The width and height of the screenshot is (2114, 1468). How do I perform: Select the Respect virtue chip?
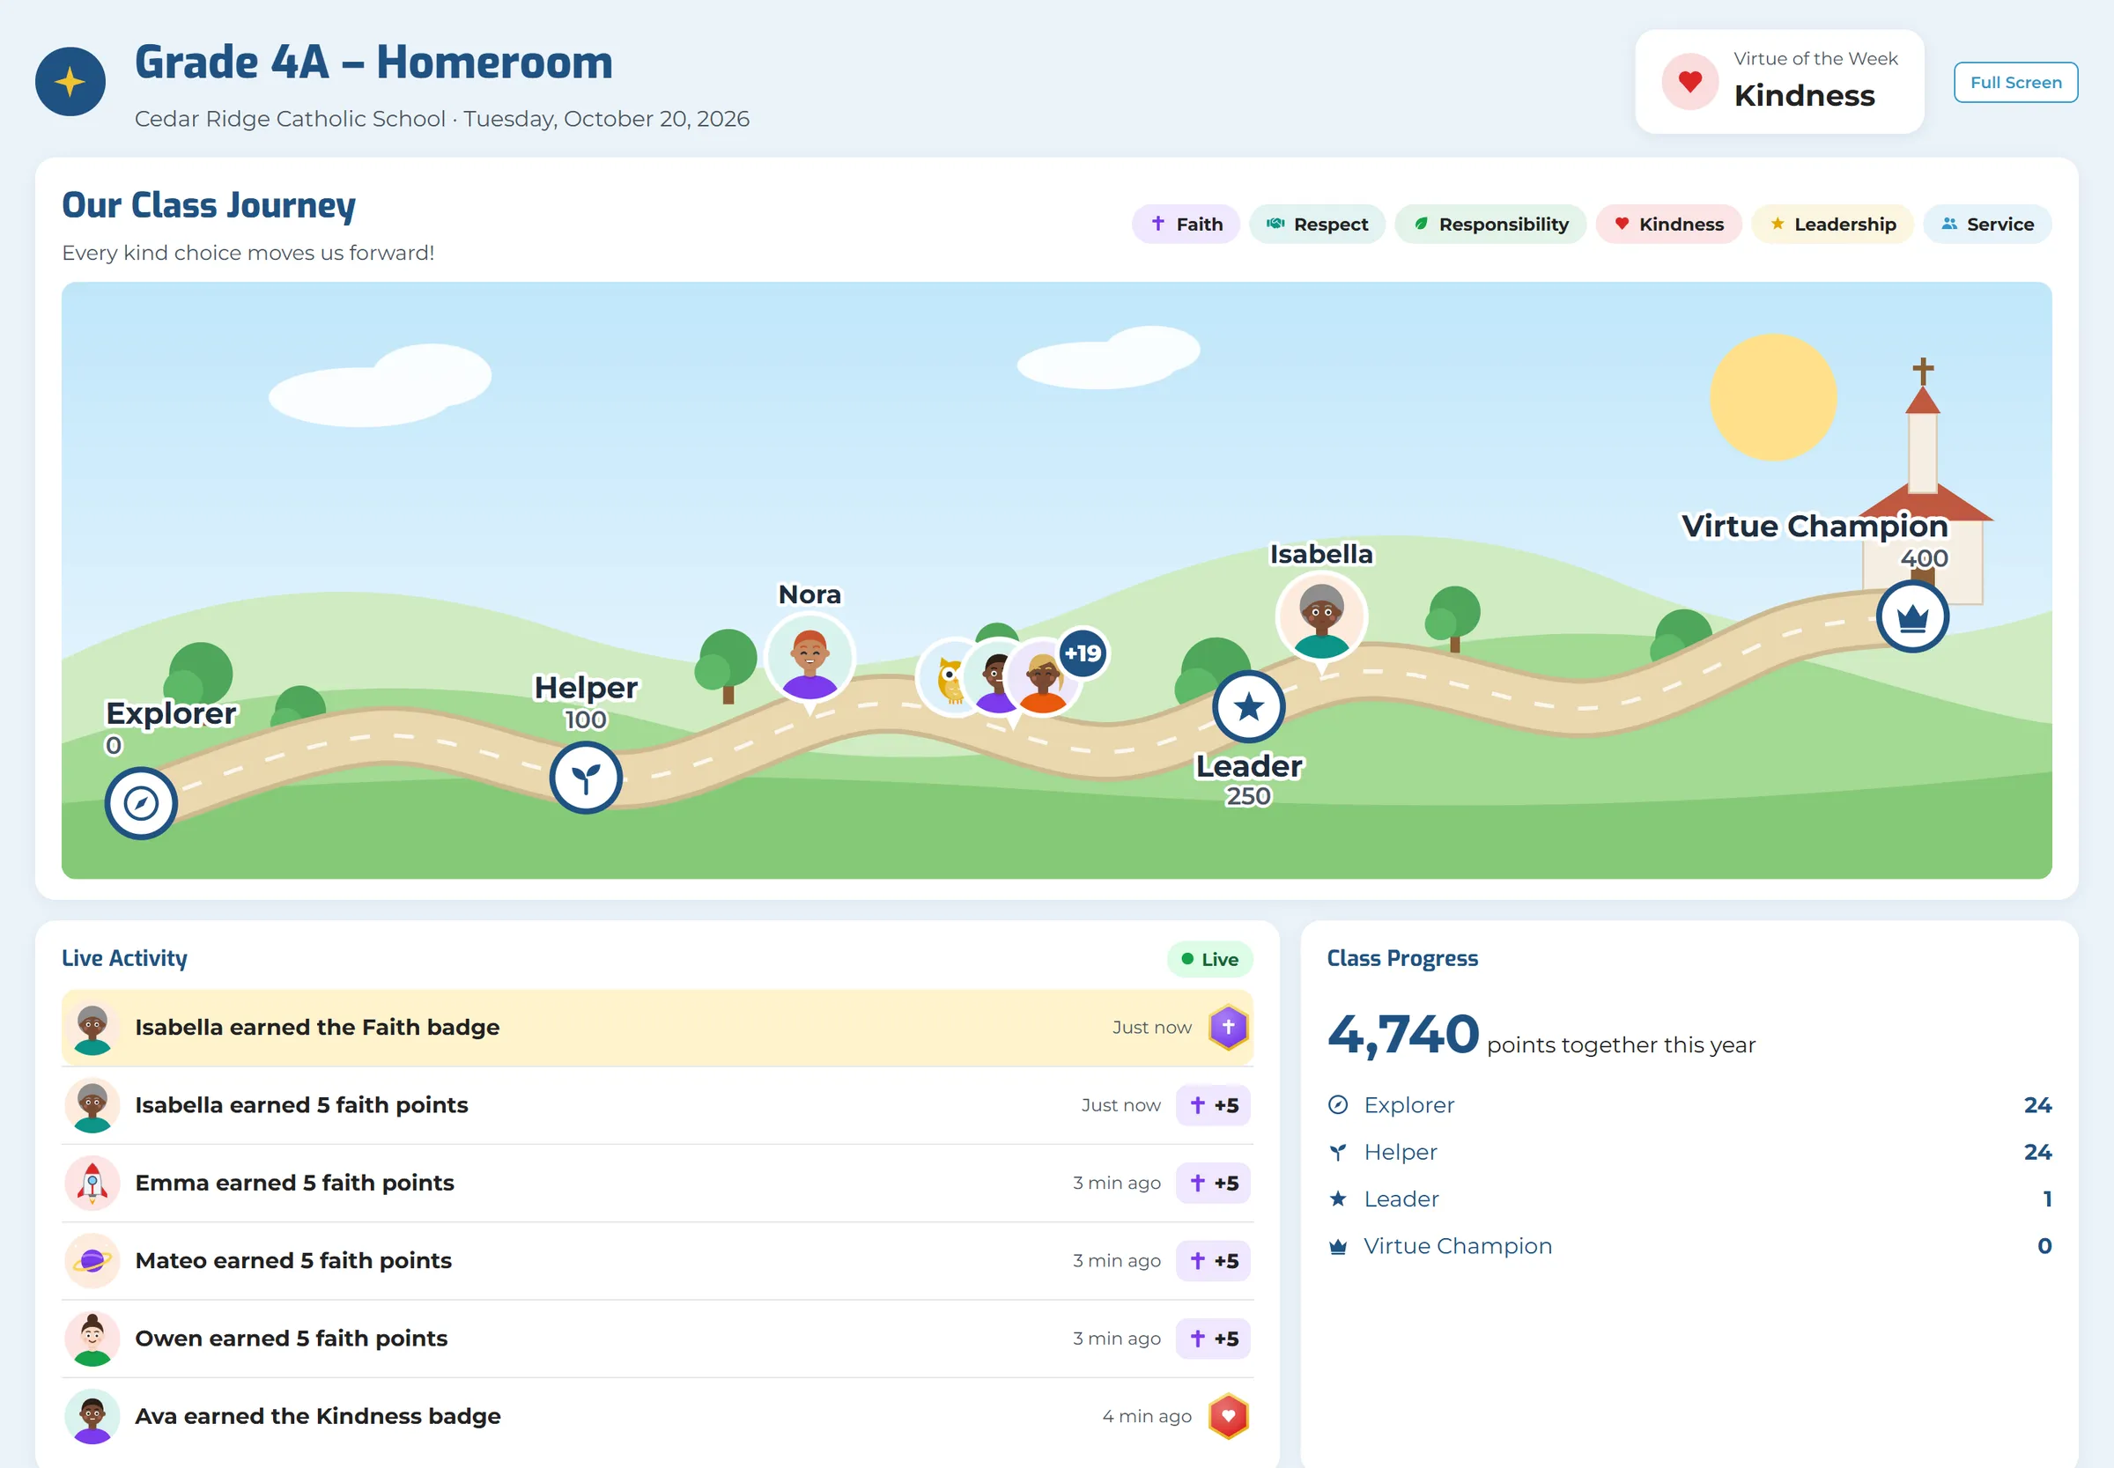(1317, 225)
